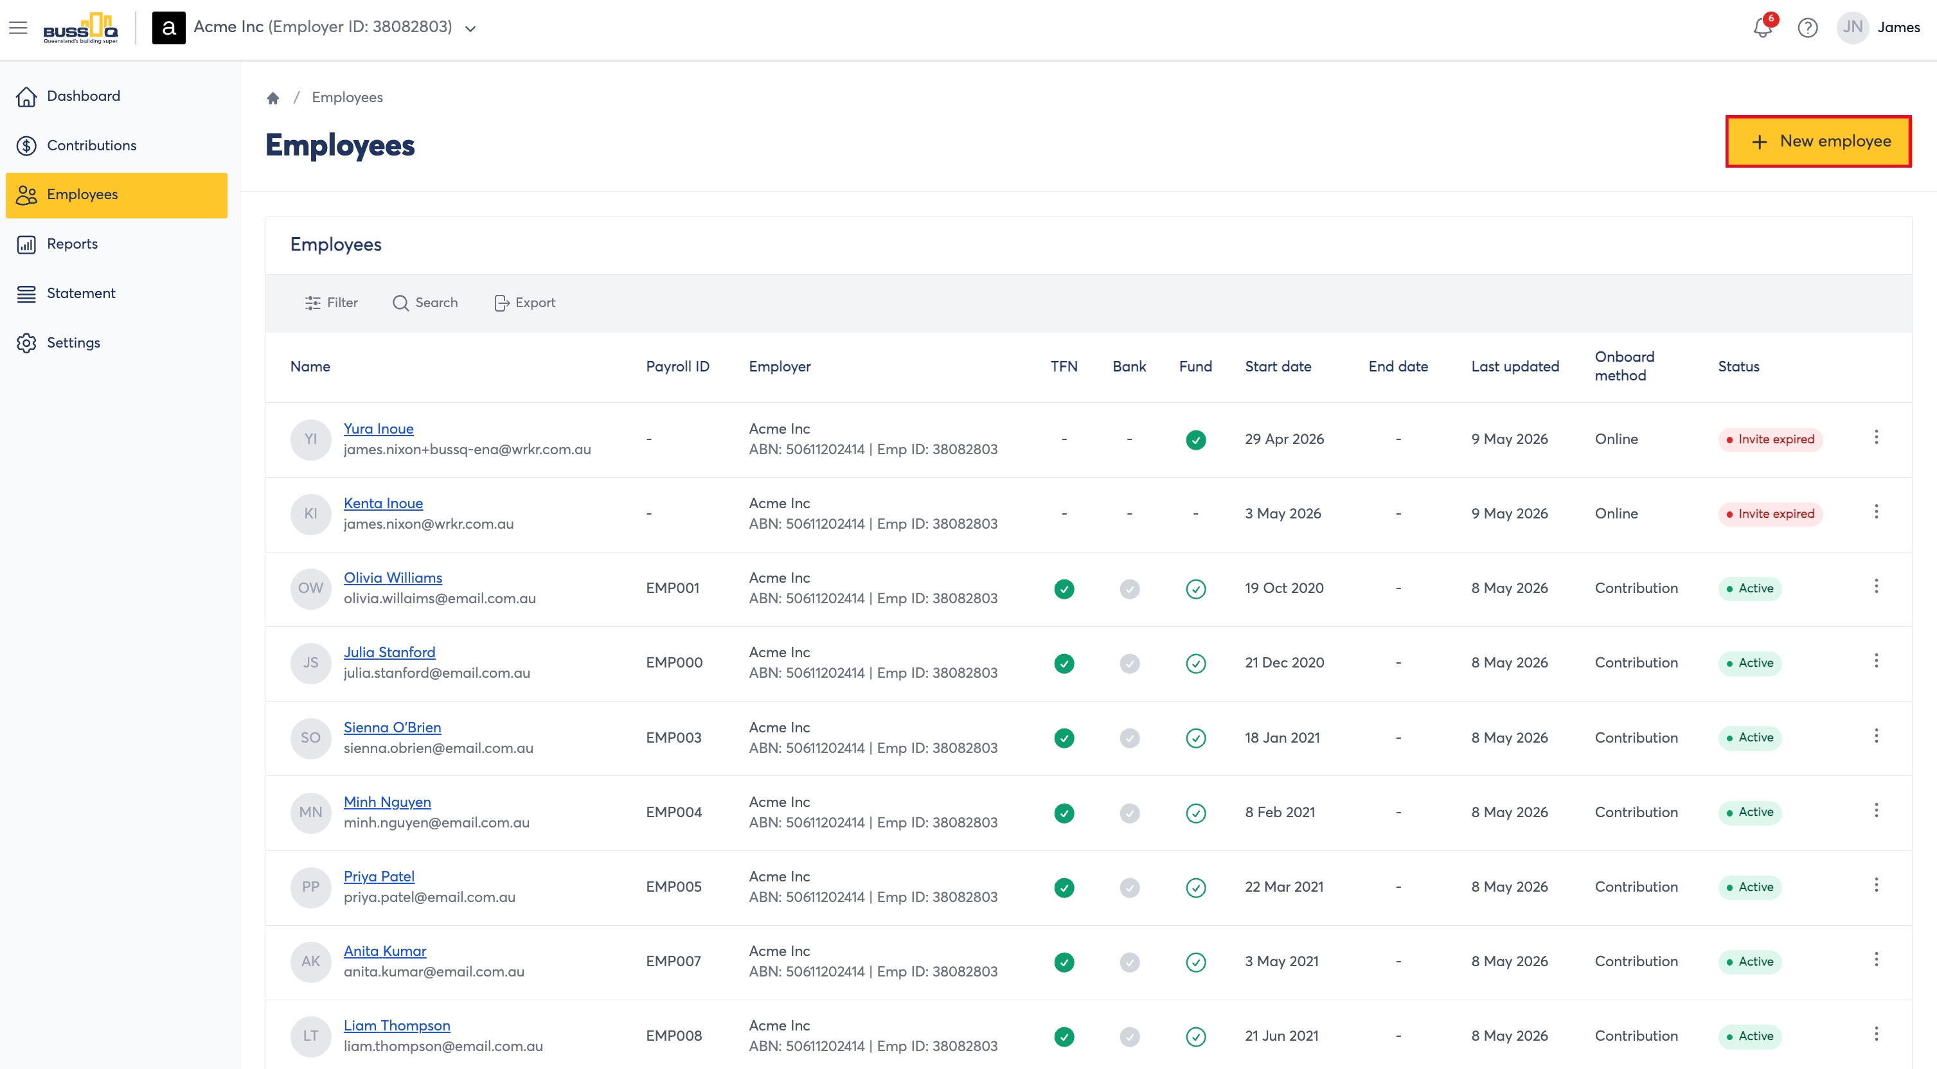Click the Employees breadcrumb text
1937x1069 pixels.
tap(346, 98)
